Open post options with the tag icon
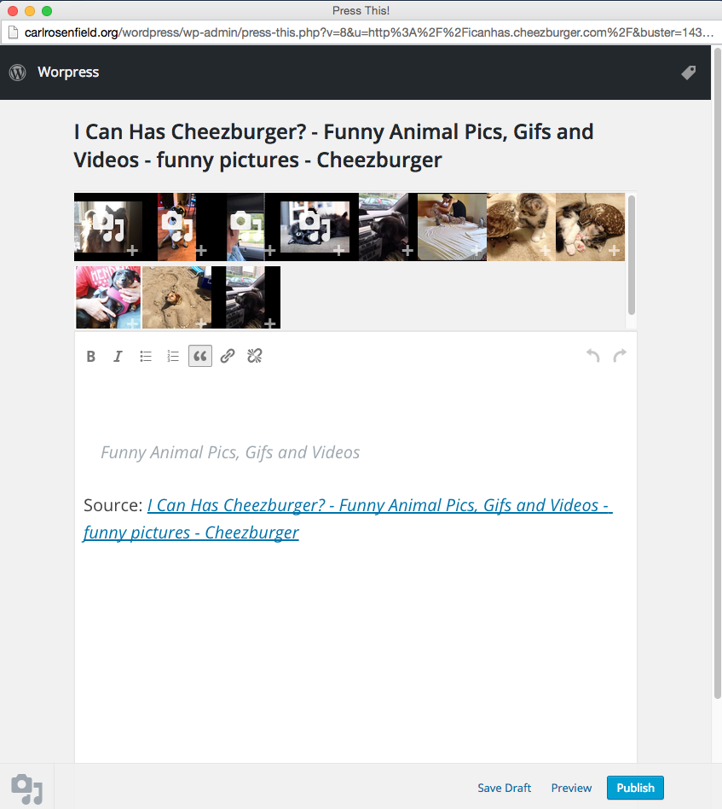Viewport: 722px width, 809px height. (x=689, y=73)
